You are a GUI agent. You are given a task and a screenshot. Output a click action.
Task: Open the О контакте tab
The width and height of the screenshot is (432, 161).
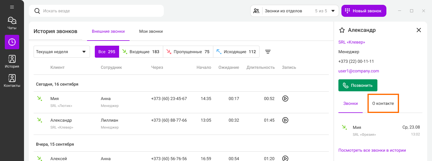pyautogui.click(x=383, y=103)
